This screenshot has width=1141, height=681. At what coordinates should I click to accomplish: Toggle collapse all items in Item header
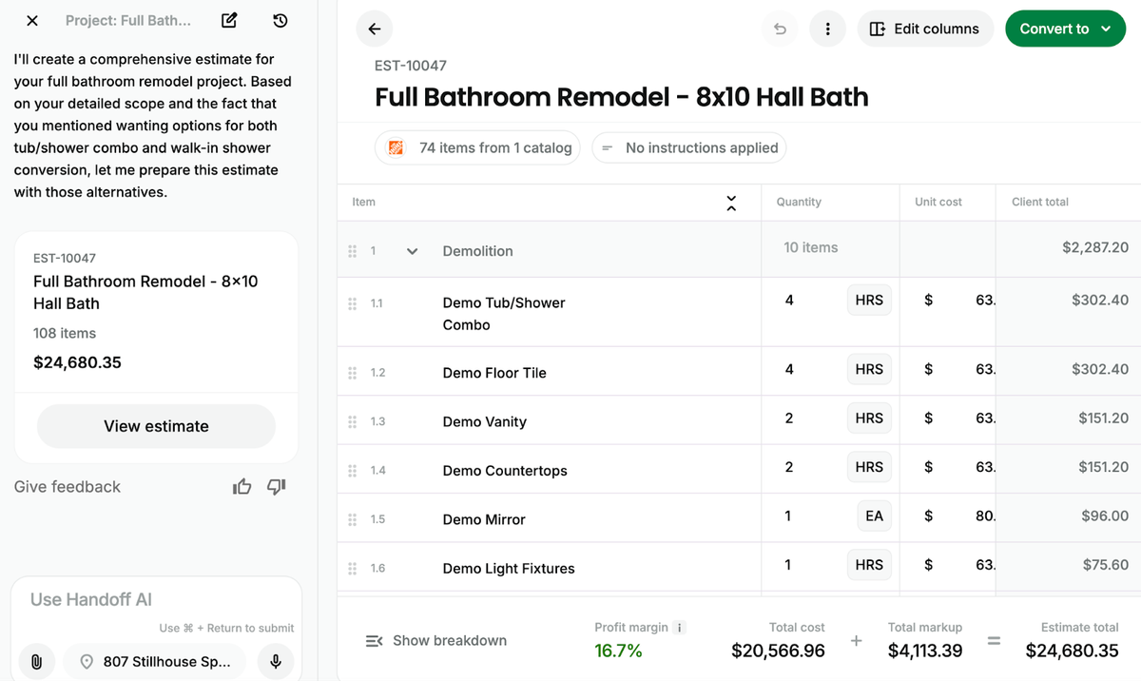731,203
